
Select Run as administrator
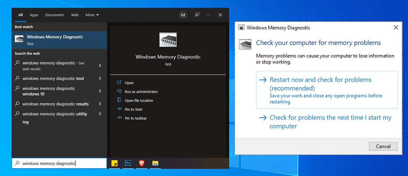pos(141,92)
